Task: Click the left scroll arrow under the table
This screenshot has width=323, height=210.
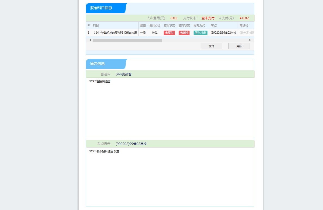Action: (90, 40)
